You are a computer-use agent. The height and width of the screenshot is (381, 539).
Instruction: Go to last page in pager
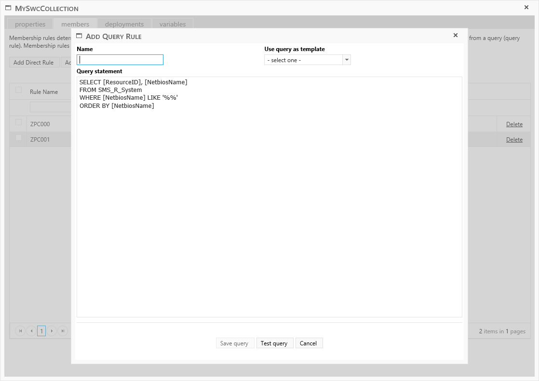click(x=63, y=331)
